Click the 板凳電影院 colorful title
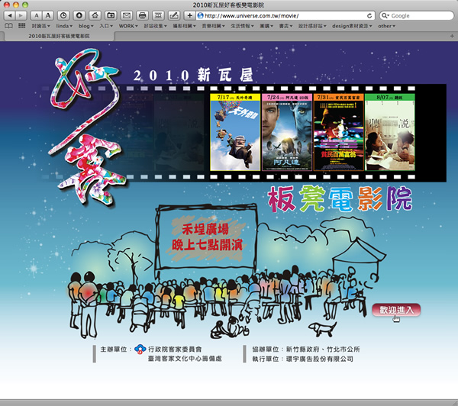Viewport: 458px width, 406px height. [340, 199]
